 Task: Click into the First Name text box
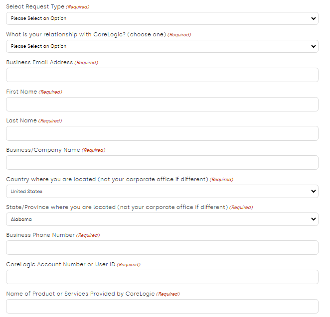162,105
